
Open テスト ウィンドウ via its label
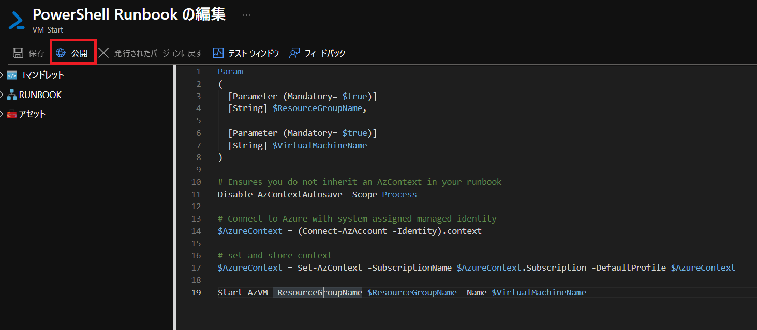[254, 53]
